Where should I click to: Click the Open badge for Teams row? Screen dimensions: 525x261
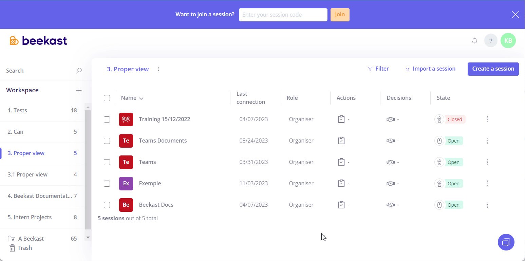(x=453, y=162)
